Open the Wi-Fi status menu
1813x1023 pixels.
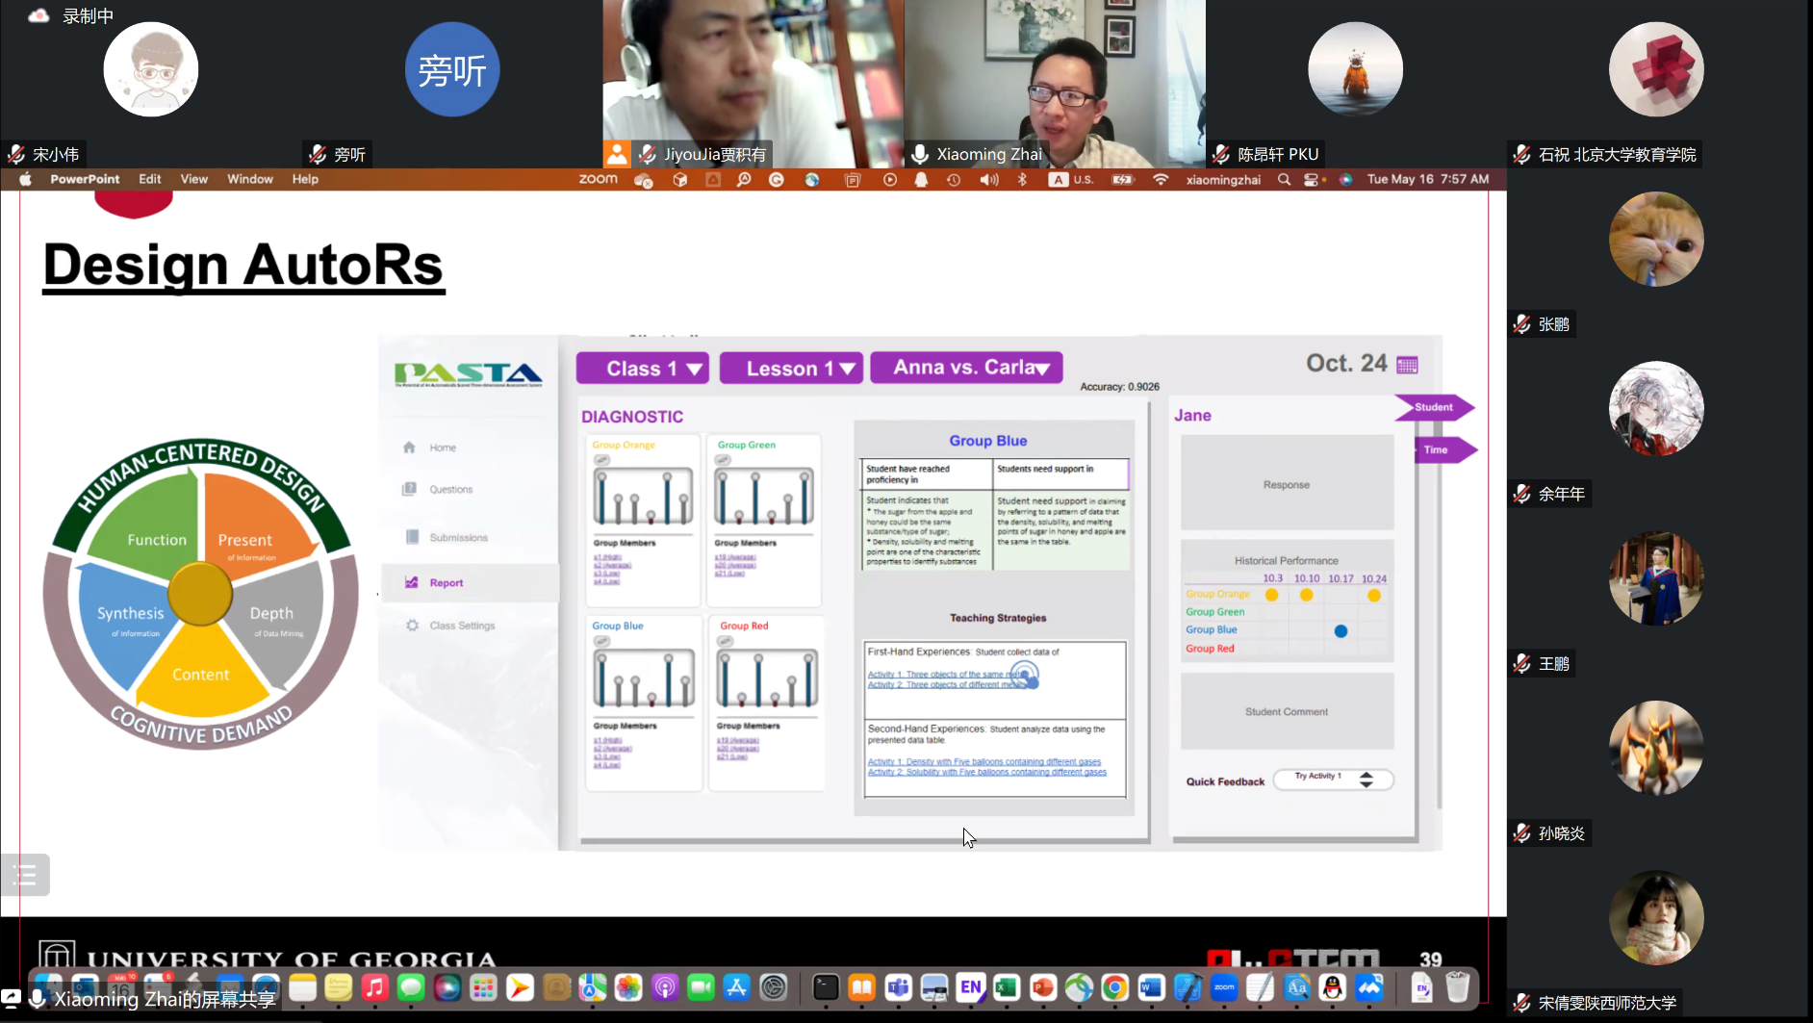click(x=1161, y=180)
